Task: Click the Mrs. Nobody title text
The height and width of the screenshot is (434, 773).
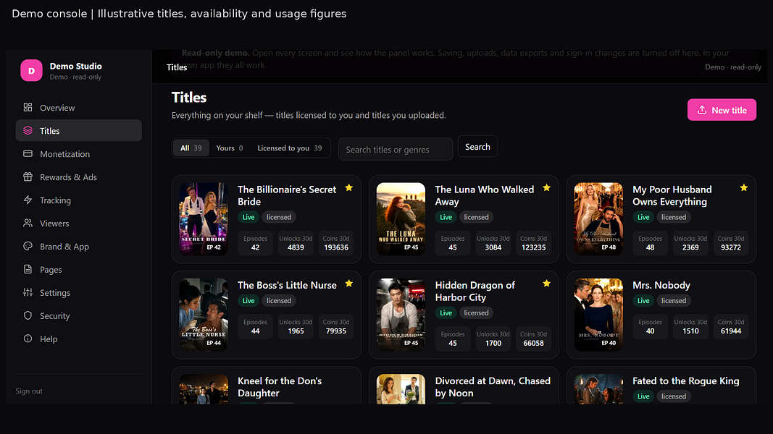Action: [661, 285]
